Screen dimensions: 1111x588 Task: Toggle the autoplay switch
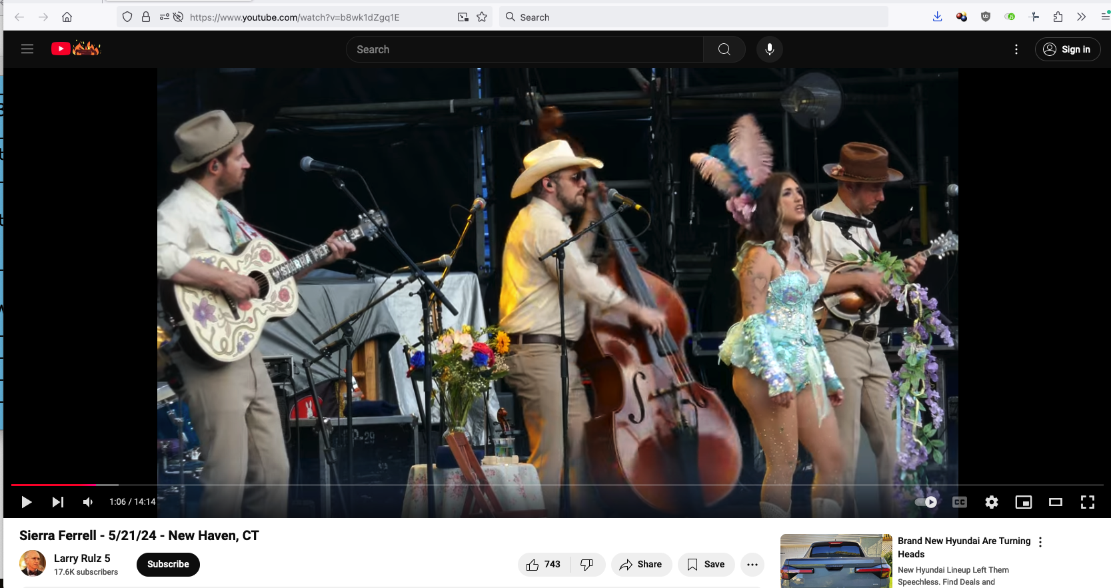pos(926,502)
